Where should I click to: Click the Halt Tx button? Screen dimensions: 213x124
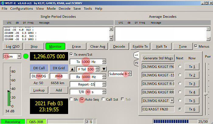pos(162,46)
